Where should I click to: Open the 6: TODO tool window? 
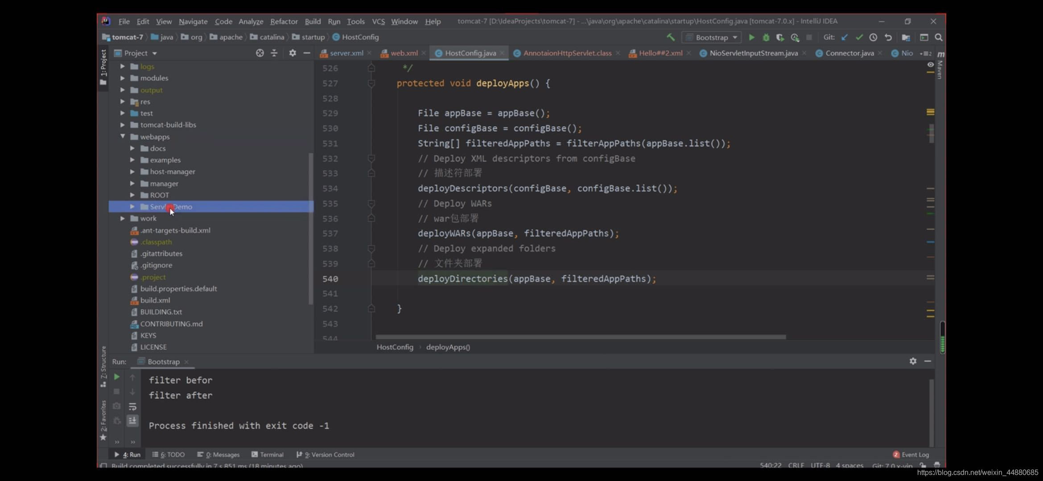point(168,455)
